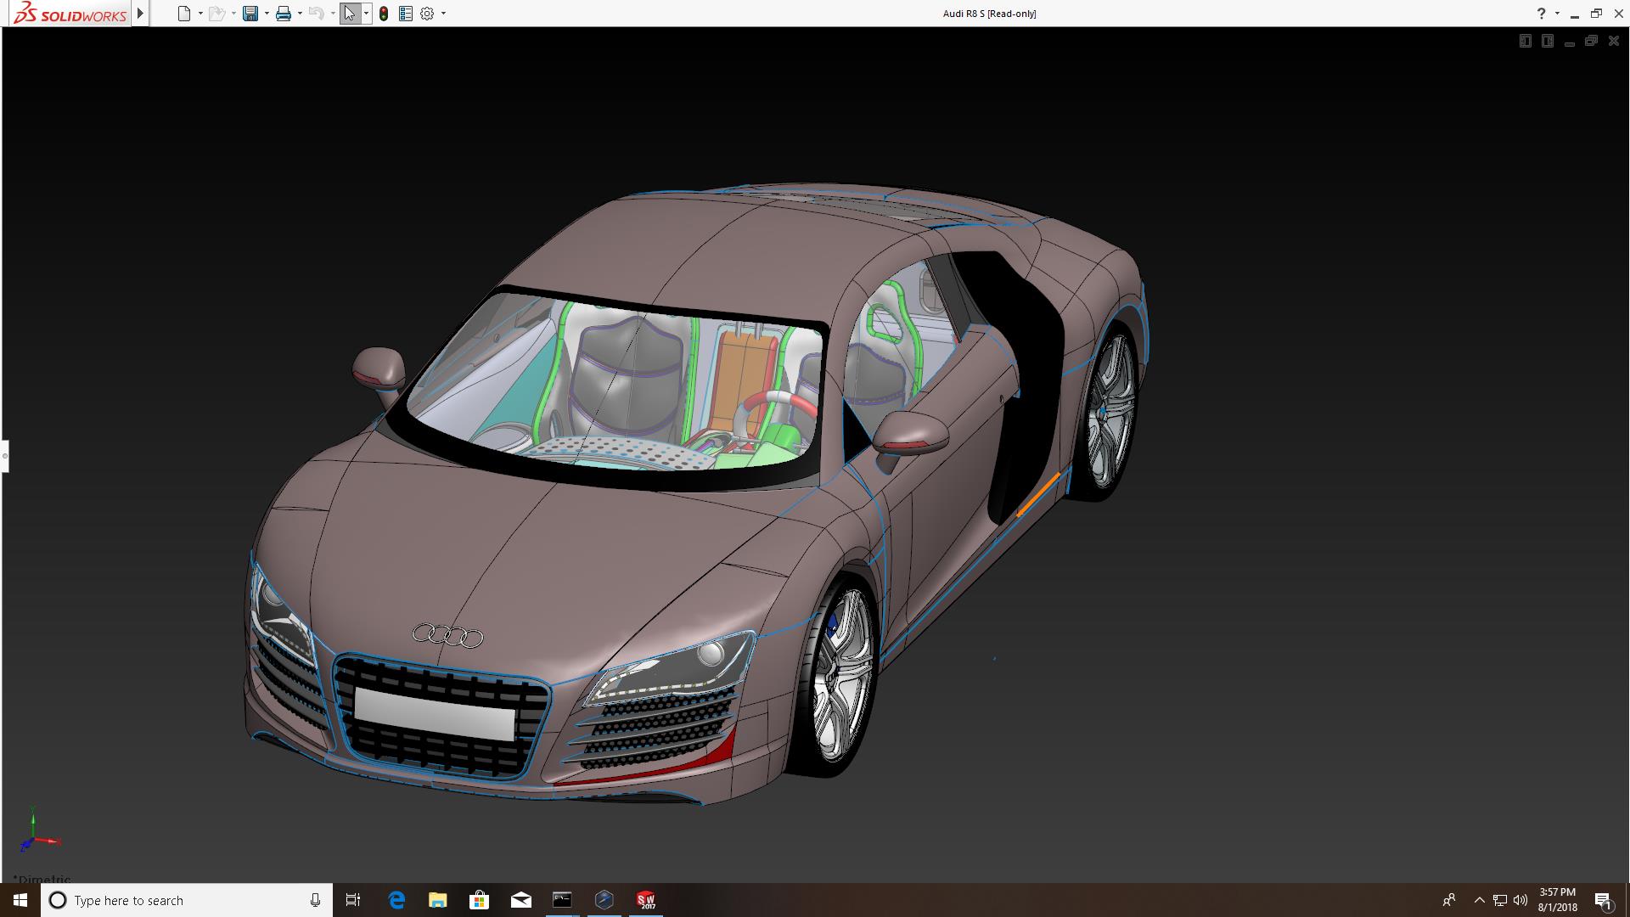Screen dimensions: 1630x917
Task: Click the view orientation triad
Action: (x=36, y=836)
